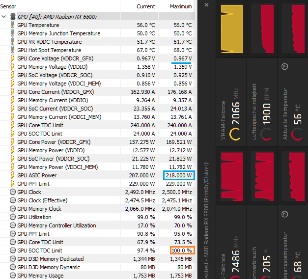
Task: Click the 70.0 % maximum Memory Controller Utilization value
Action: pos(183,225)
